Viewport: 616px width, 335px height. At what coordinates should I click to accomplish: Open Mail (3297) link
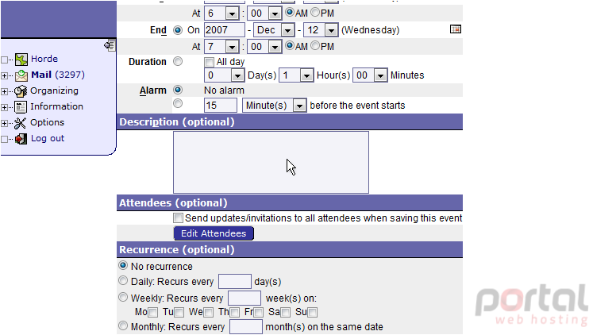tap(58, 75)
